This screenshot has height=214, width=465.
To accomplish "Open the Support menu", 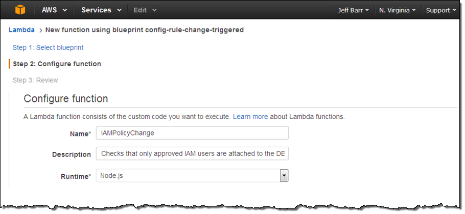I will (x=441, y=10).
